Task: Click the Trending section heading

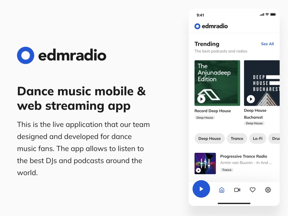Action: click(x=207, y=44)
